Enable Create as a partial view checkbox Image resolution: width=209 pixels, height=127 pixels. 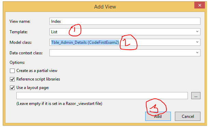coord(12,71)
